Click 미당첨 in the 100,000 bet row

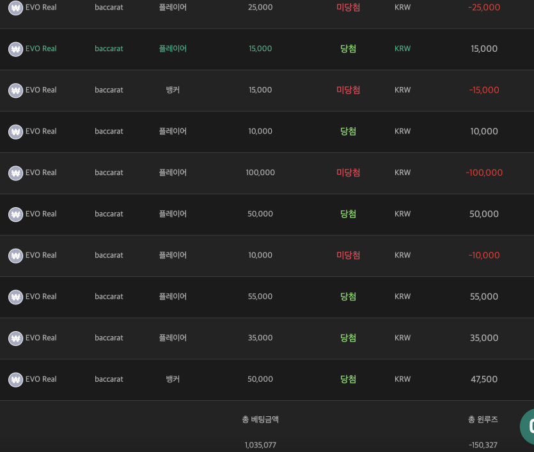pyautogui.click(x=348, y=173)
